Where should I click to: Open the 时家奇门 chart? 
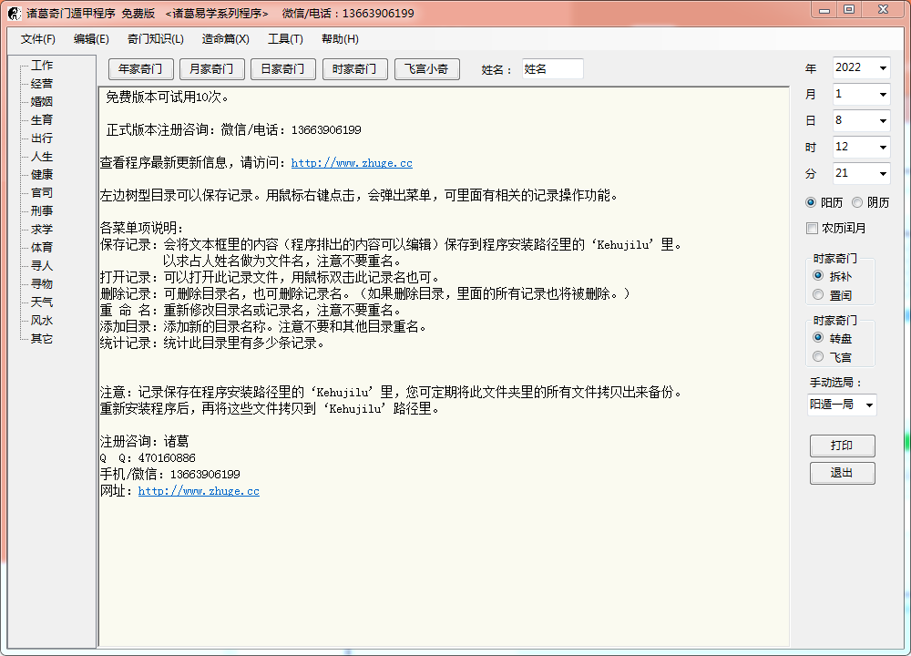point(354,68)
